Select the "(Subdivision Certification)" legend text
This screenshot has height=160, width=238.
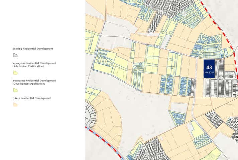28,66
